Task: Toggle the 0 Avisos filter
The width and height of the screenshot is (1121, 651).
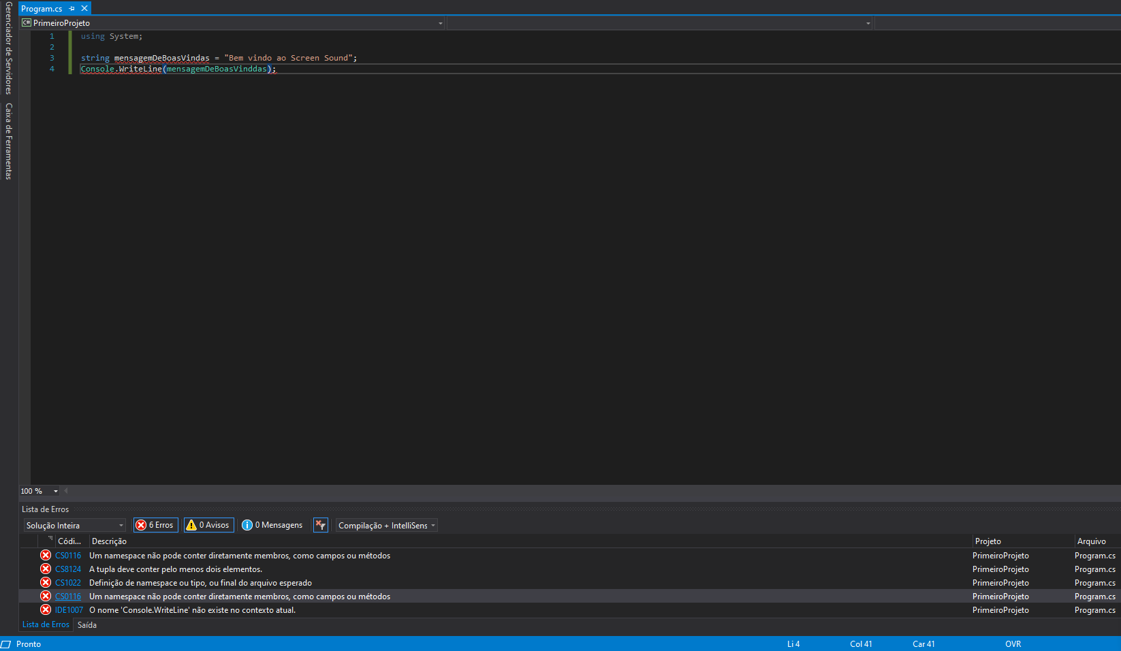Action: point(208,525)
